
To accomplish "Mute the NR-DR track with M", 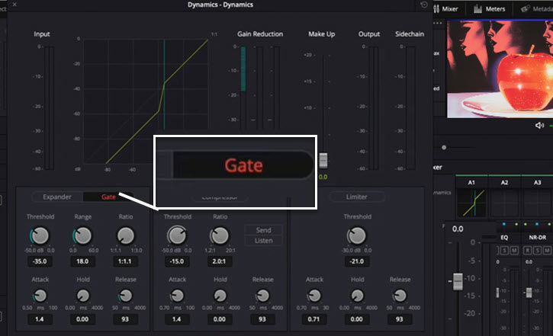I will coord(547,251).
